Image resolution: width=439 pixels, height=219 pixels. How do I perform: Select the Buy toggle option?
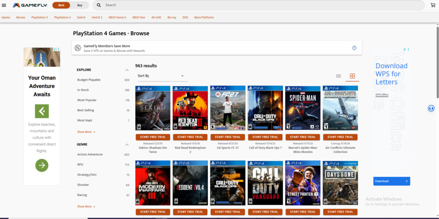tap(80, 5)
